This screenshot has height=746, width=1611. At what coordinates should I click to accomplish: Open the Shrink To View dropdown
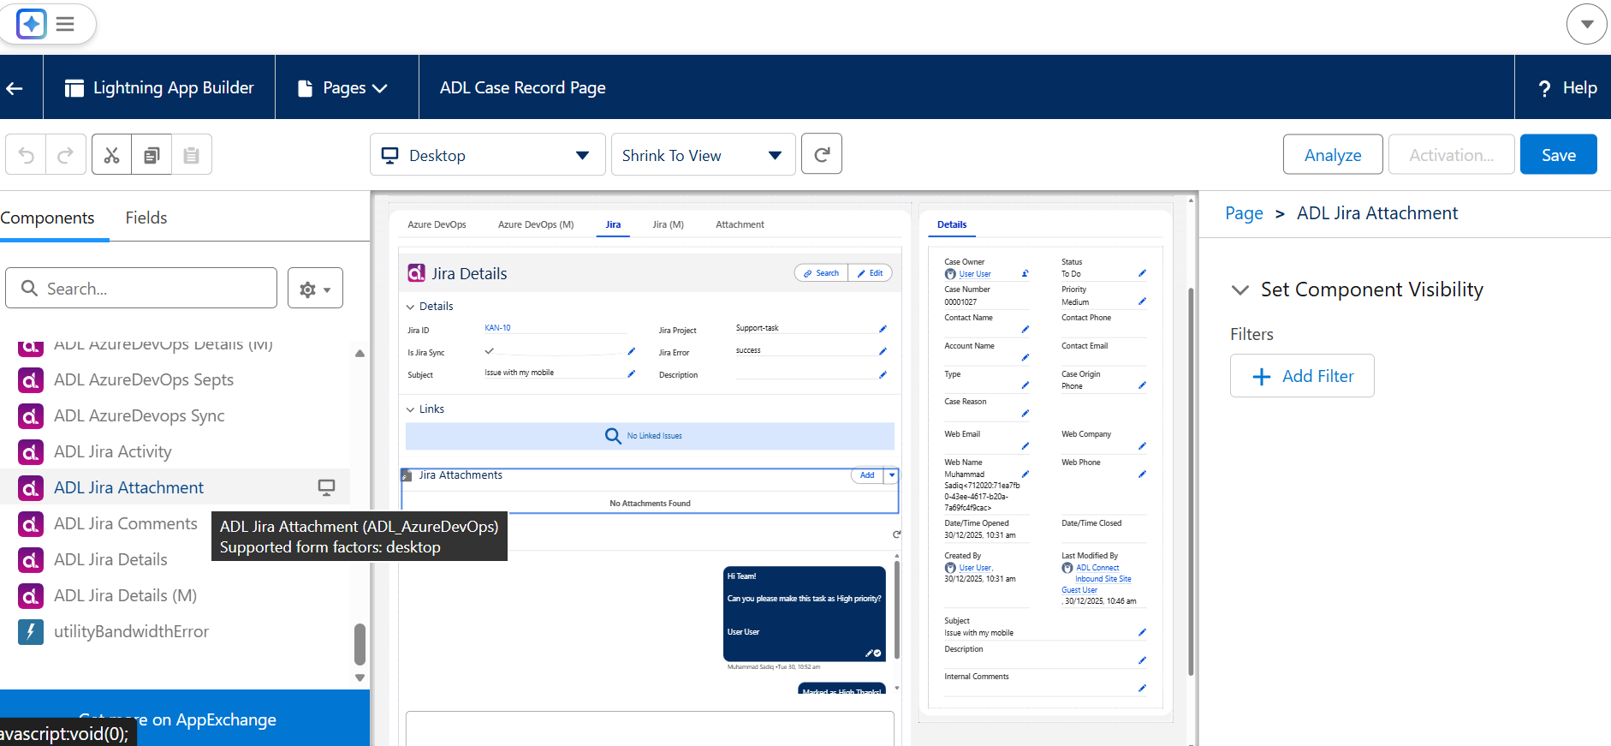pyautogui.click(x=703, y=155)
